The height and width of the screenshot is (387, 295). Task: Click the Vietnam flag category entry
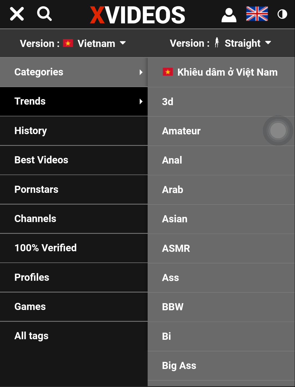pos(220,72)
